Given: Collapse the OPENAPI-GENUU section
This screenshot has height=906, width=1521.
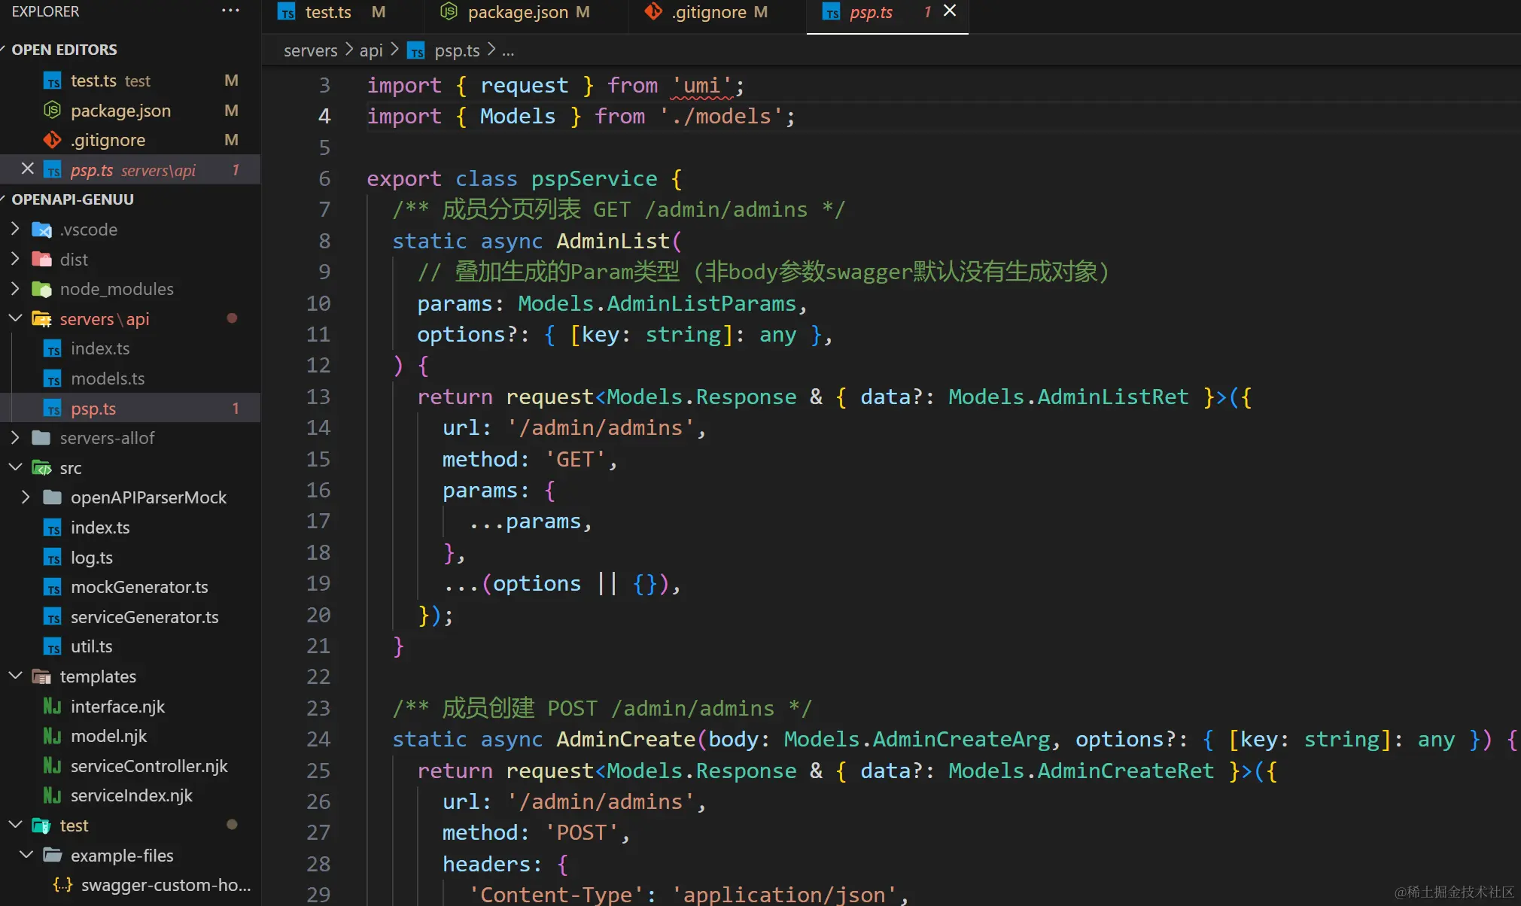Looking at the screenshot, I should pyautogui.click(x=72, y=199).
